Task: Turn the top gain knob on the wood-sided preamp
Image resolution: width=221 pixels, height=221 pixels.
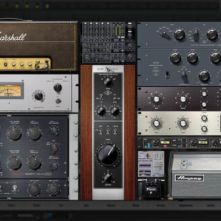Action: click(x=108, y=82)
